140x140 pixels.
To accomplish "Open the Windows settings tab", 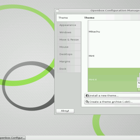I will point(69,33).
